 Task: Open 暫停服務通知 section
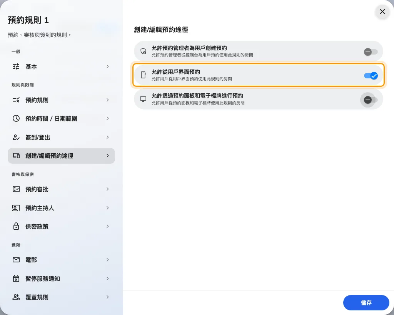(61, 279)
